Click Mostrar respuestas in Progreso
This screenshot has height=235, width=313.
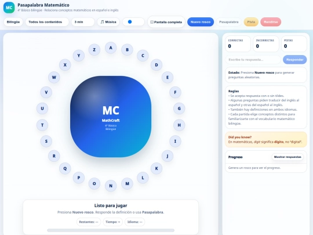coord(287,157)
